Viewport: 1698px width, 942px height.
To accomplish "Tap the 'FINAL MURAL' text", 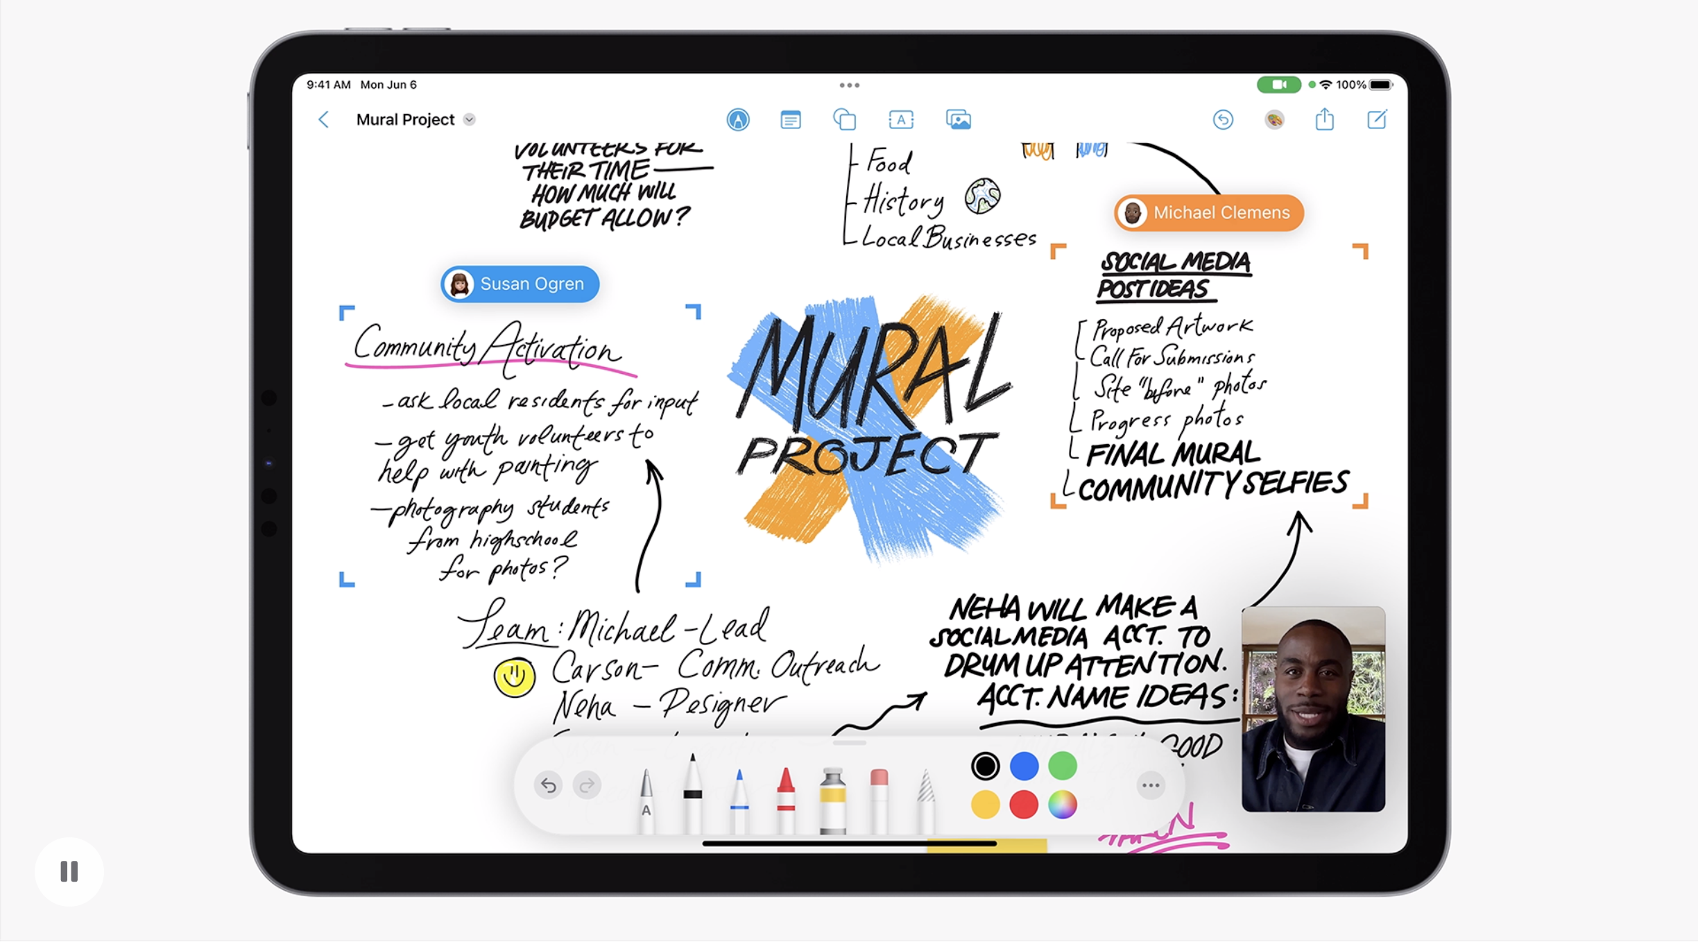I will tap(1174, 454).
